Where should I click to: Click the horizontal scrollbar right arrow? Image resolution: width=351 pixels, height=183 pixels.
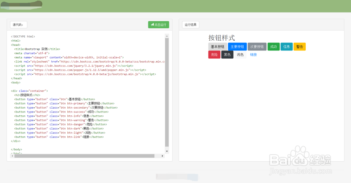tap(163, 156)
